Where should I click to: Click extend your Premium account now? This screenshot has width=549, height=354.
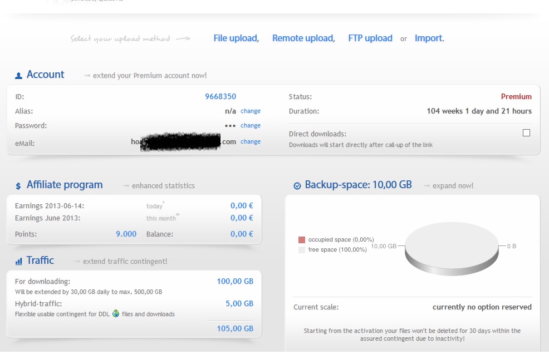tap(149, 76)
